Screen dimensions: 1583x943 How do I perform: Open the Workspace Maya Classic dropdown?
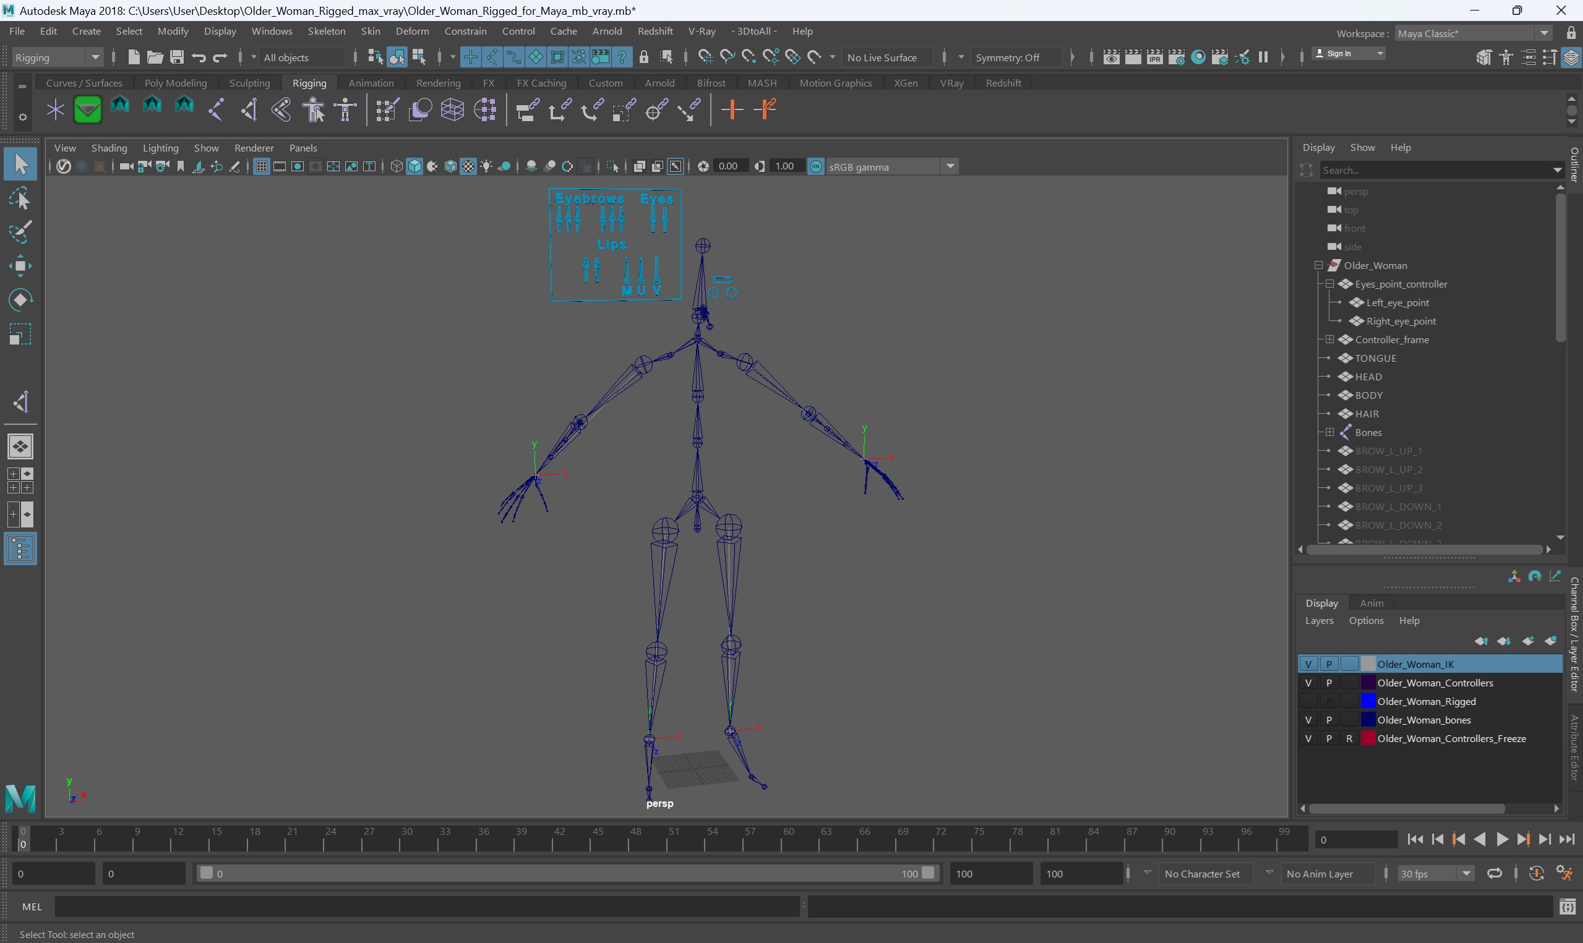tap(1473, 33)
